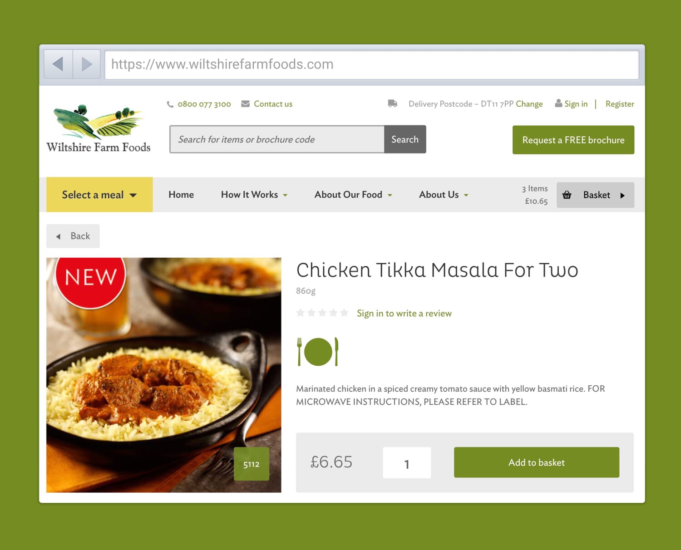Click the delivery truck icon
Image resolution: width=681 pixels, height=550 pixels.
point(393,103)
